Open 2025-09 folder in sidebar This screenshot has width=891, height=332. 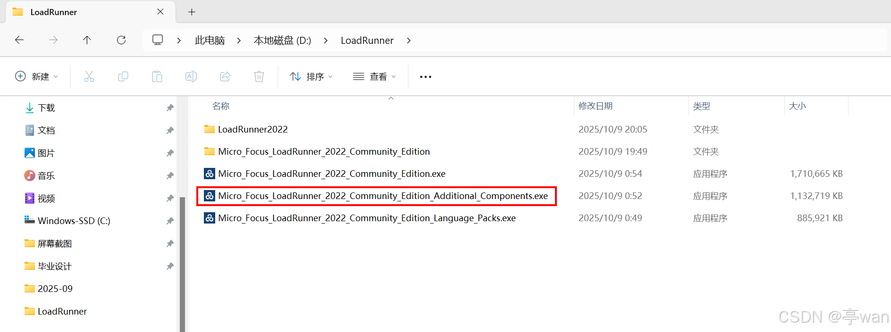click(x=48, y=289)
